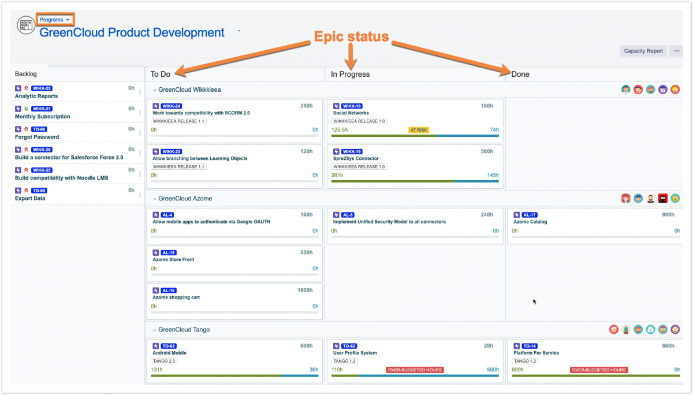Collapse the GreenCloud Wikkkieea swimlane

point(155,90)
